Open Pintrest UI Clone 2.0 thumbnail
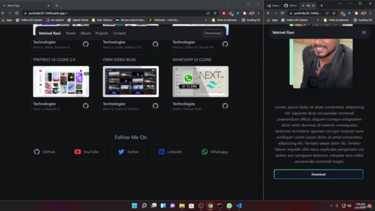The height and width of the screenshot is (211, 375). coord(61,81)
